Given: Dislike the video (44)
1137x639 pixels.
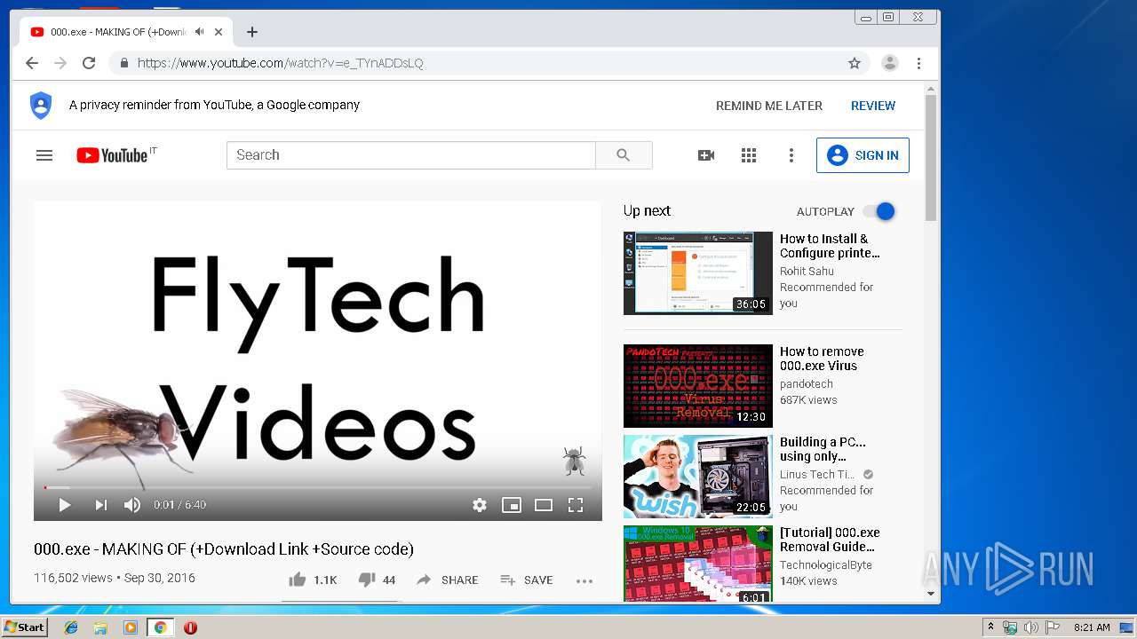Looking at the screenshot, I should click(377, 580).
